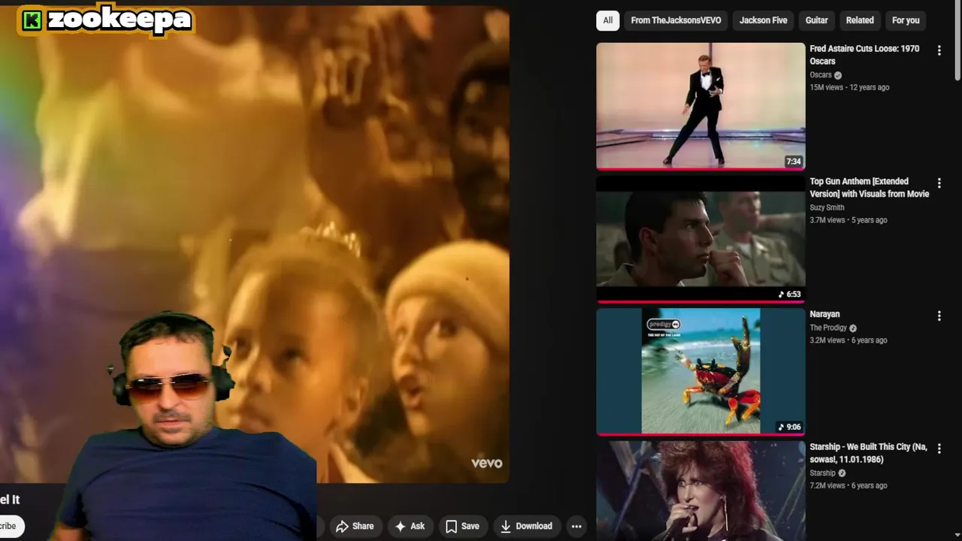The height and width of the screenshot is (541, 962).
Task: Click the 9:06 duration badge
Action: [789, 427]
